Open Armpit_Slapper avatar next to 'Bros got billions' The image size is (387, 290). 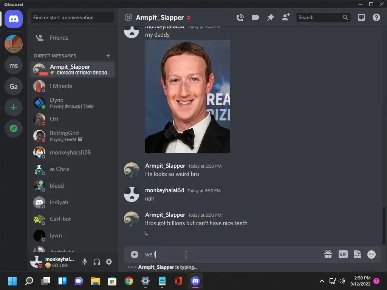click(132, 219)
